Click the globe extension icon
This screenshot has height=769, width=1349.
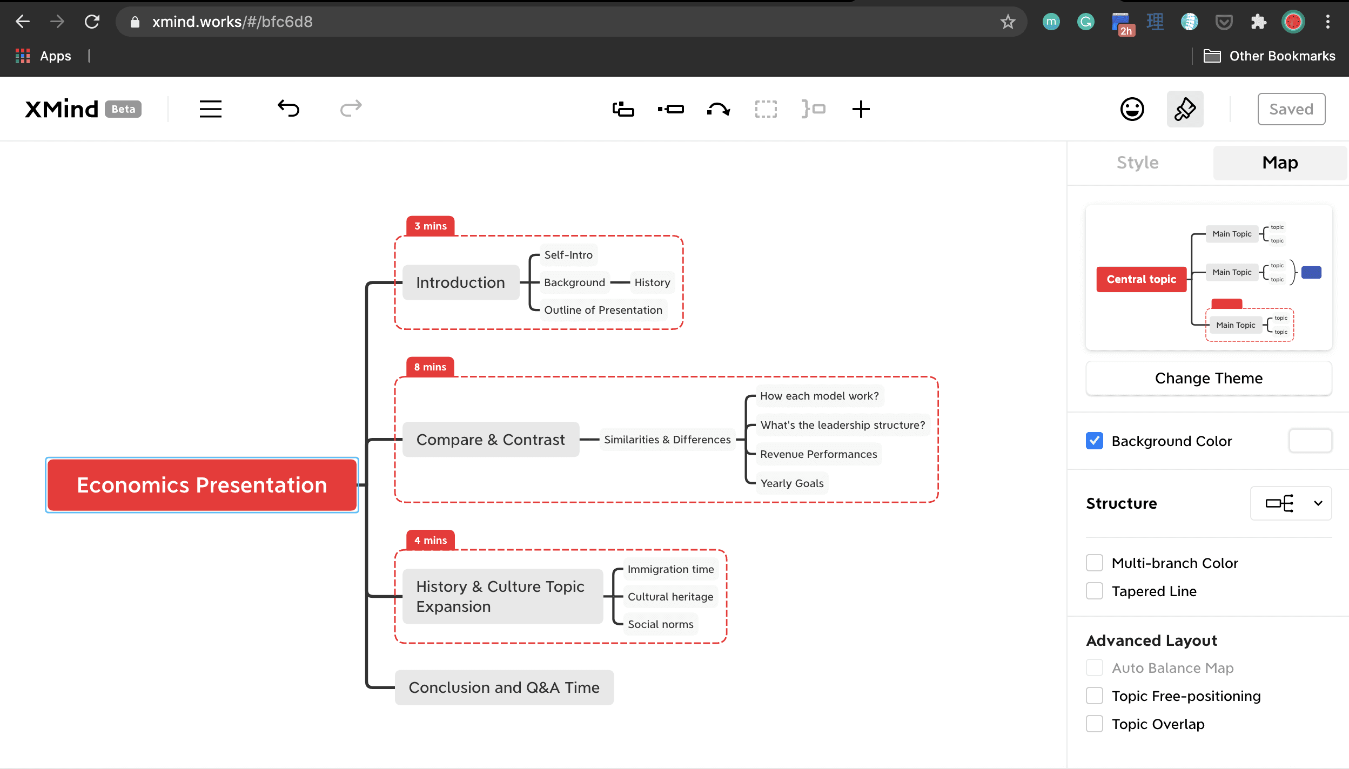[x=1189, y=22]
